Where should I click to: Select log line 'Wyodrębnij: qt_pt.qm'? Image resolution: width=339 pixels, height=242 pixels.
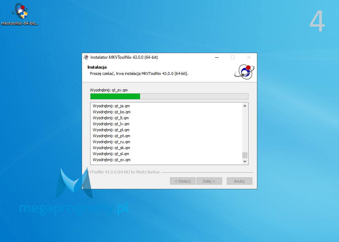[x=111, y=136]
